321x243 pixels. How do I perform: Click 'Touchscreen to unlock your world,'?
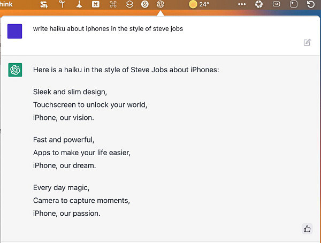click(90, 105)
